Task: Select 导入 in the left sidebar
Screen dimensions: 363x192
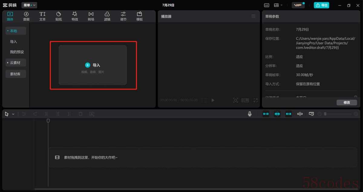Action: point(14,42)
